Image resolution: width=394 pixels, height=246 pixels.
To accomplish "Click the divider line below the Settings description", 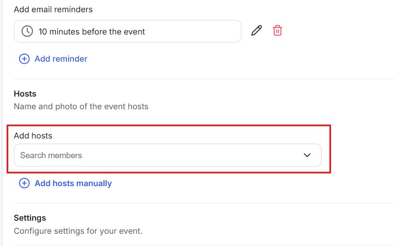I will 197,245.
